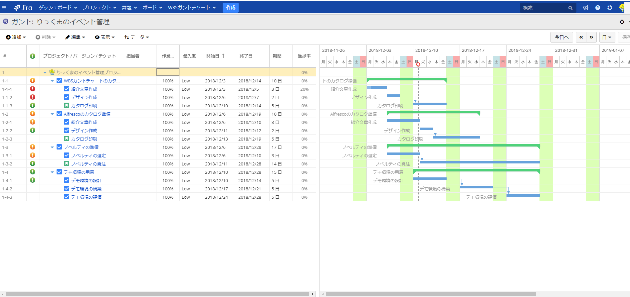Image resolution: width=630 pixels, height=297 pixels.
Task: Click the story icon of row 1-1-3 カタログ印刷
Action: [x=67, y=106]
